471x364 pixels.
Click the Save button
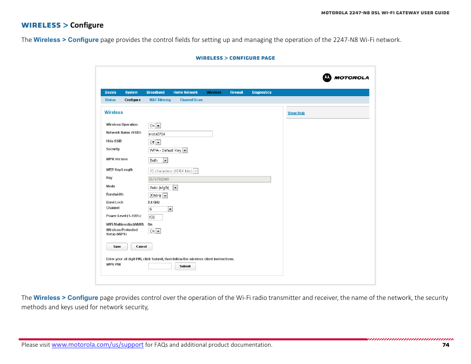(x=117, y=247)
